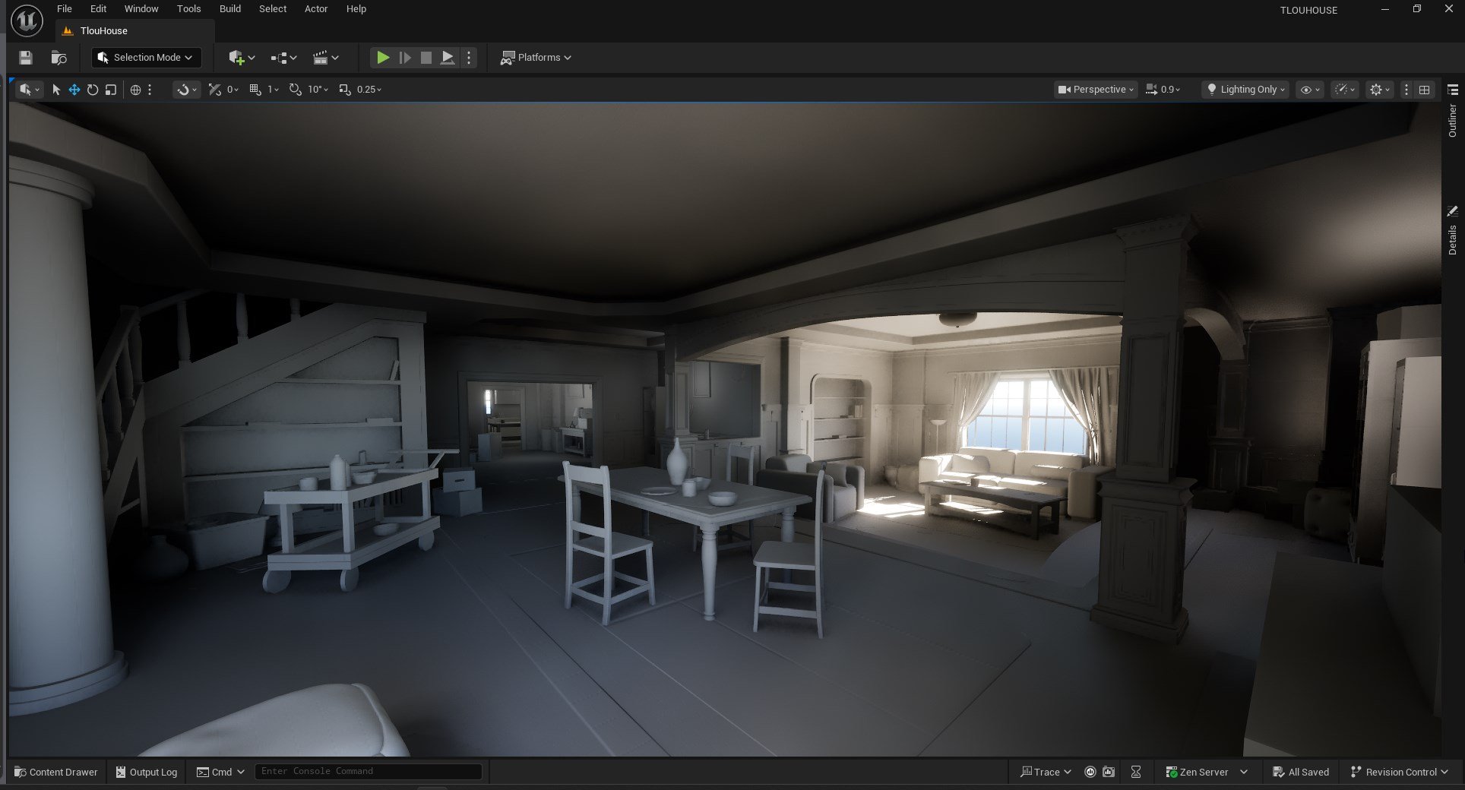
Task: Open the snapping settings magnet dropdown
Action: [186, 90]
